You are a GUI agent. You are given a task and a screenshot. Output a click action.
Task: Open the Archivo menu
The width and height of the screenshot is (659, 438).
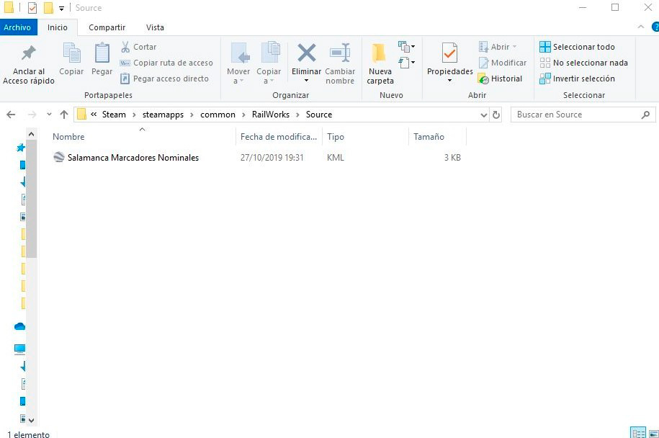(x=17, y=27)
